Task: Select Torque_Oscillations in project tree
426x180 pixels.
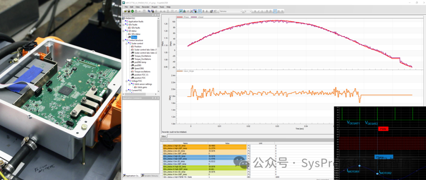Action: (x=140, y=56)
